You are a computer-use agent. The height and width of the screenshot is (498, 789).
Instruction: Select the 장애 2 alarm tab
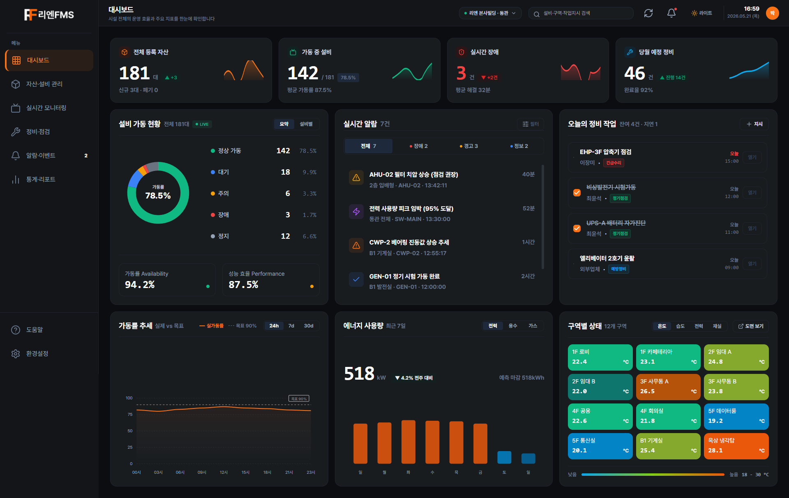418,146
